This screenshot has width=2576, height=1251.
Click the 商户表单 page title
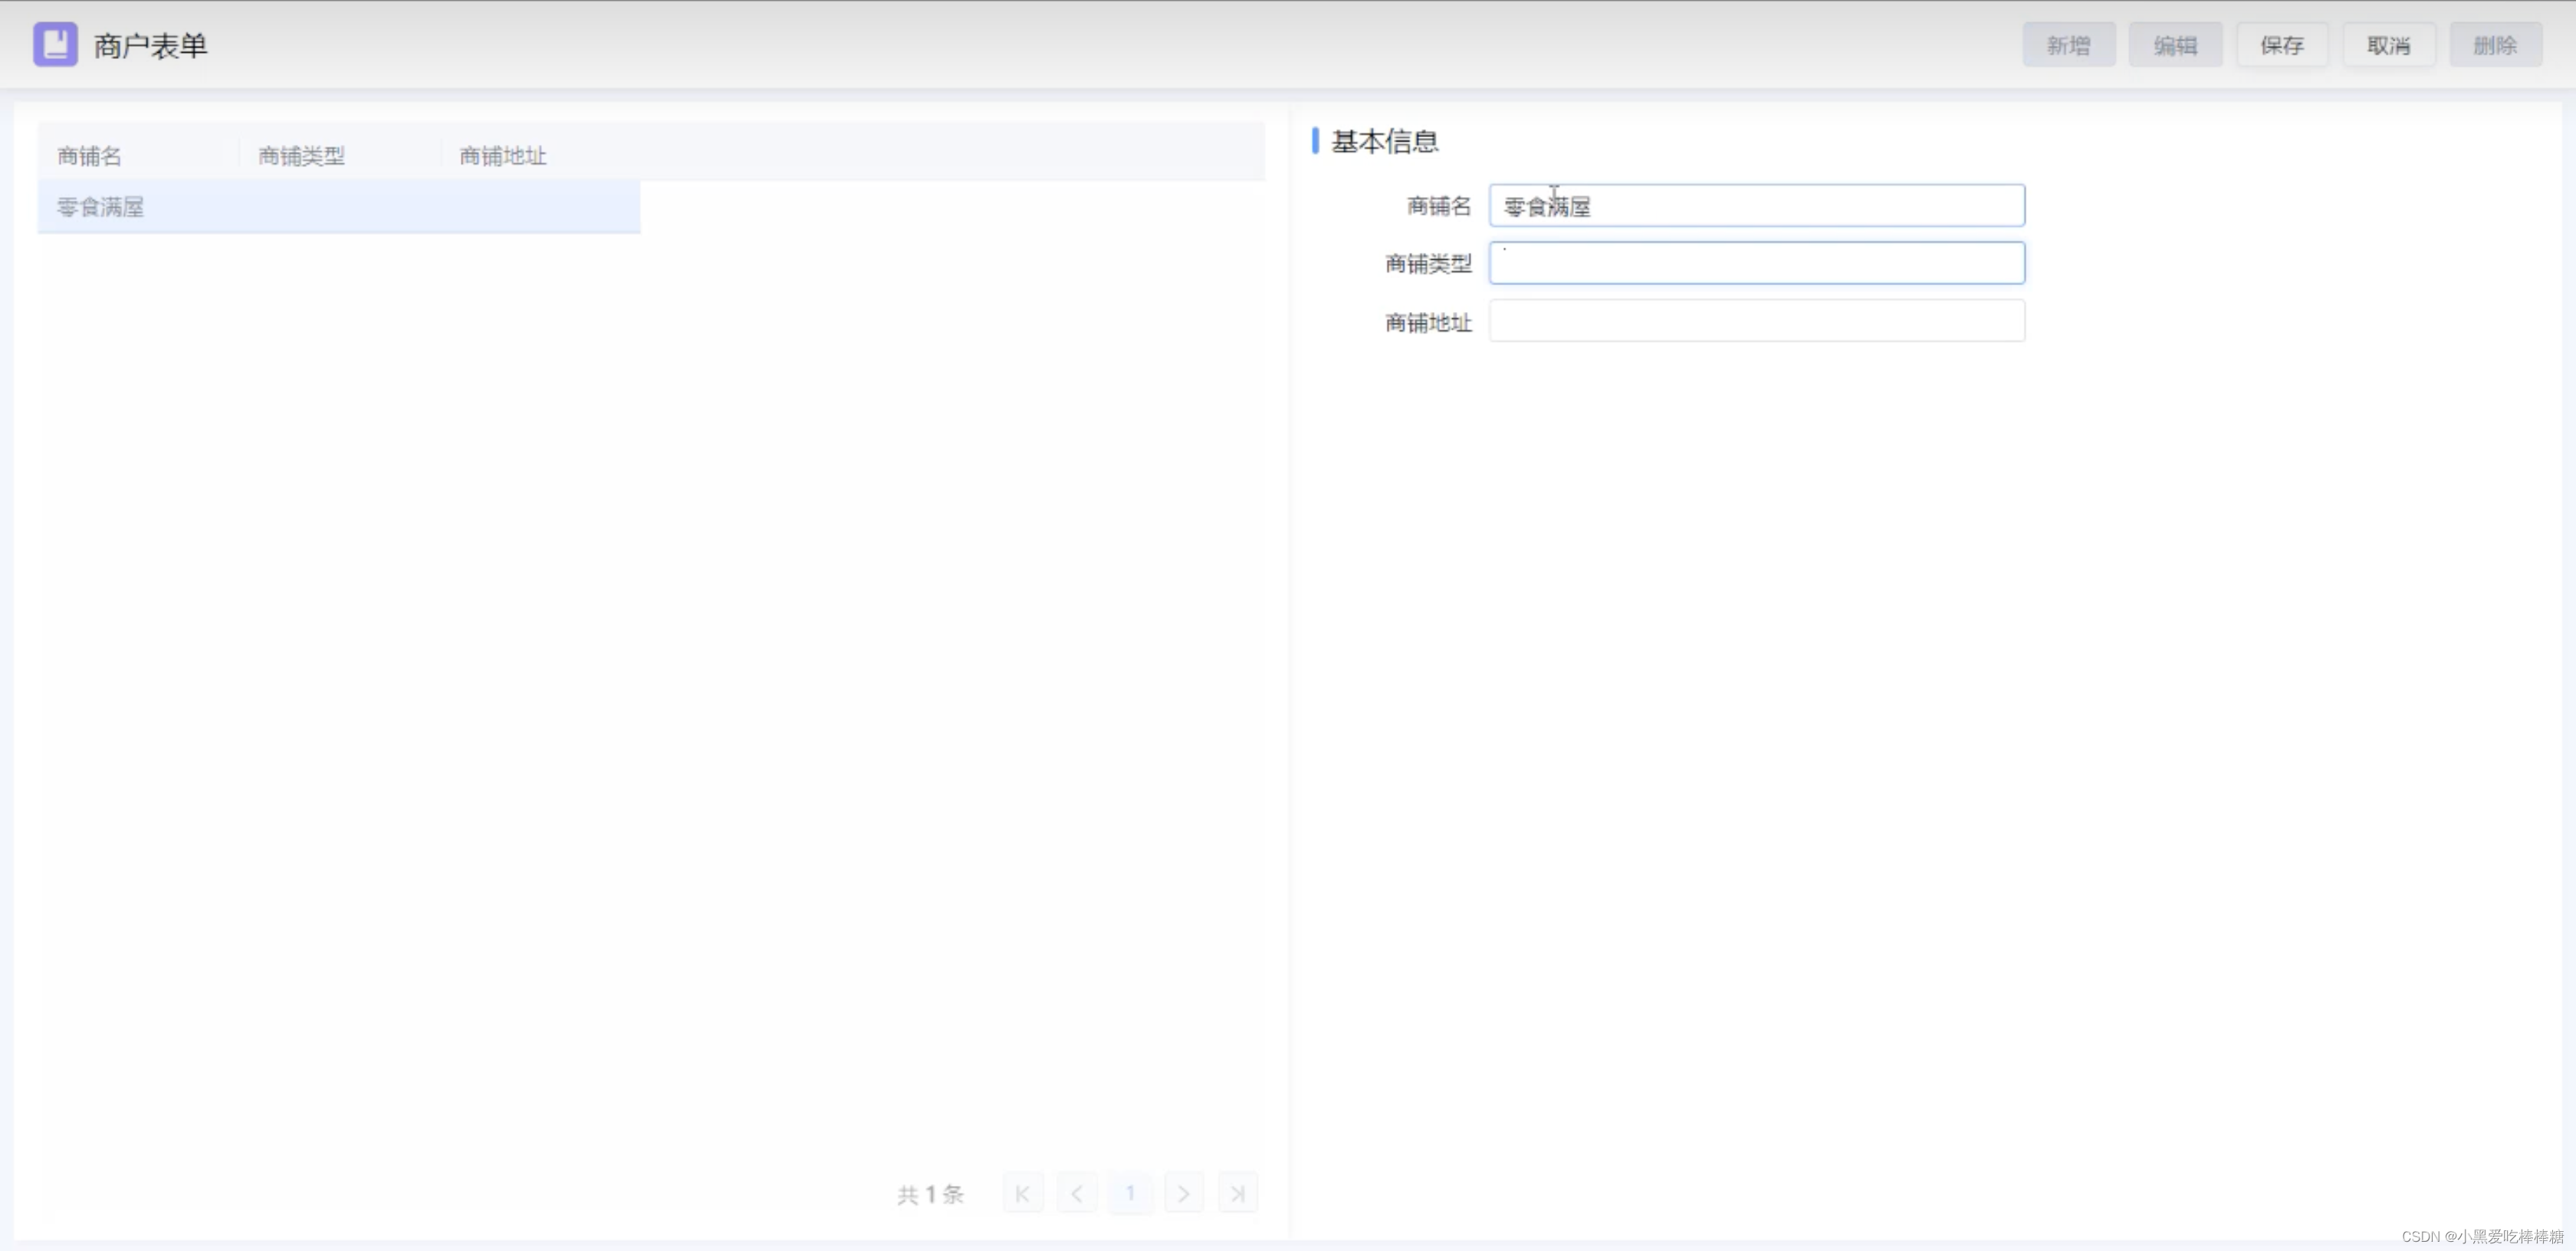pyautogui.click(x=150, y=46)
